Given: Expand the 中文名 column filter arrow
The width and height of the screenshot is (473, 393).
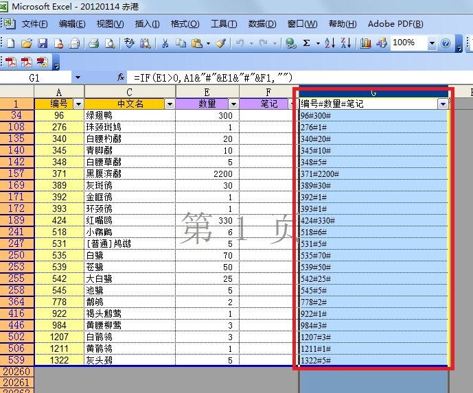Looking at the screenshot, I should [x=169, y=104].
